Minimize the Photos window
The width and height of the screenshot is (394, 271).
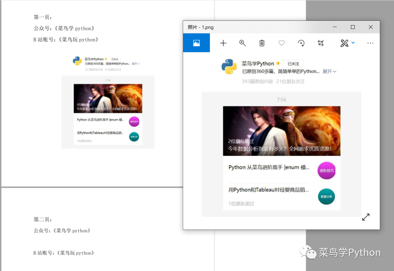(x=335, y=27)
